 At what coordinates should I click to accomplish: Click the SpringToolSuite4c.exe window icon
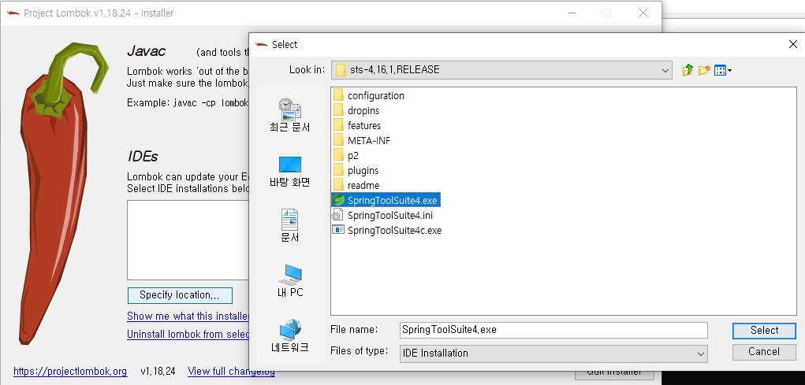tap(338, 230)
